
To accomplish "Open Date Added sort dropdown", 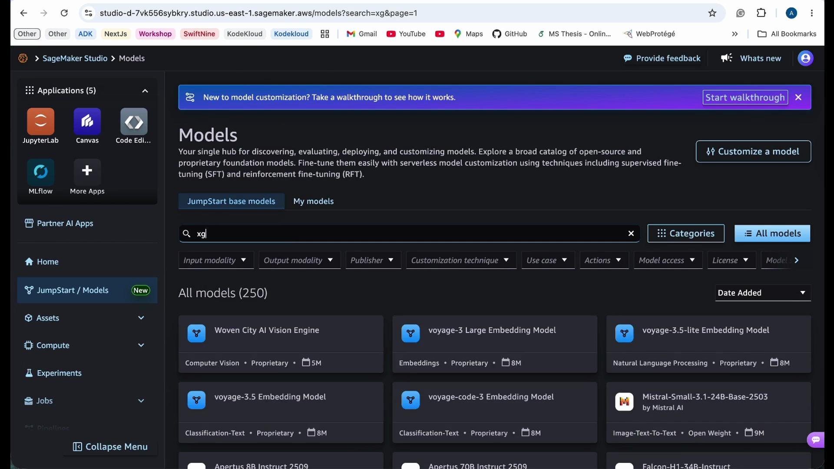I will click(763, 293).
